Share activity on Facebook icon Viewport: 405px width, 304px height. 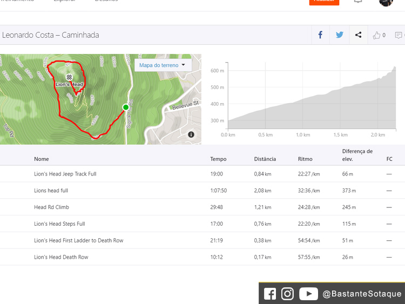click(320, 35)
